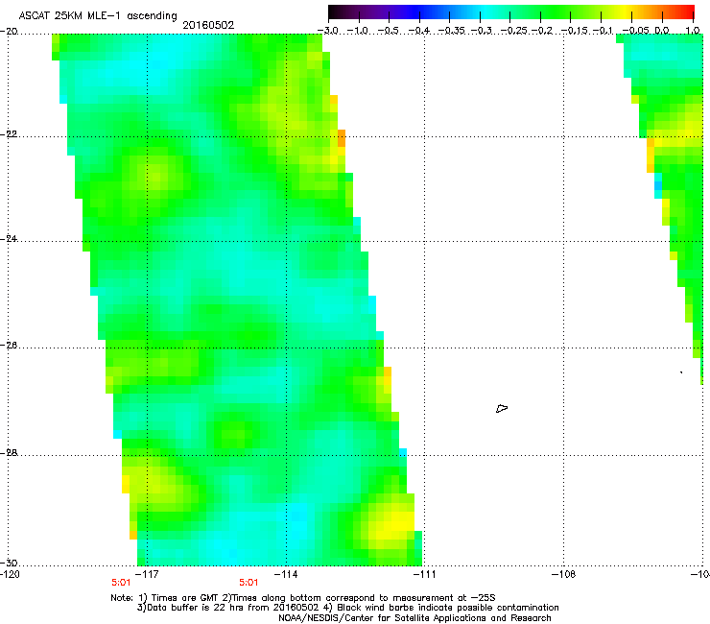Click the -117 longitude axis label

click(x=148, y=574)
